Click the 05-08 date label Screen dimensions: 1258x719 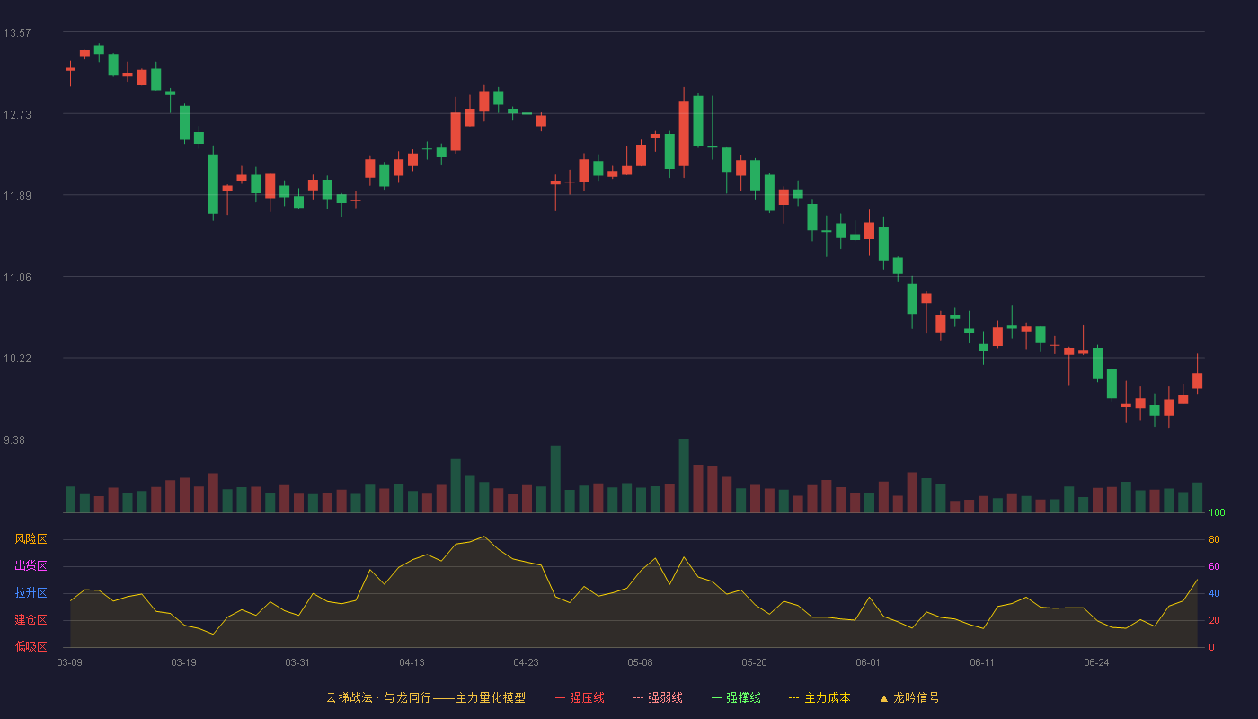click(640, 662)
